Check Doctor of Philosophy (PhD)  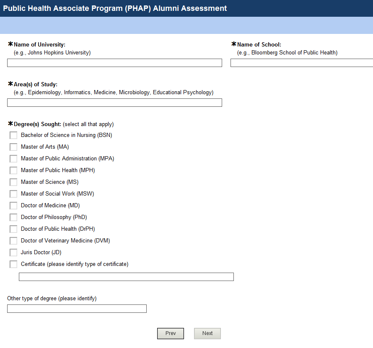(x=13, y=217)
